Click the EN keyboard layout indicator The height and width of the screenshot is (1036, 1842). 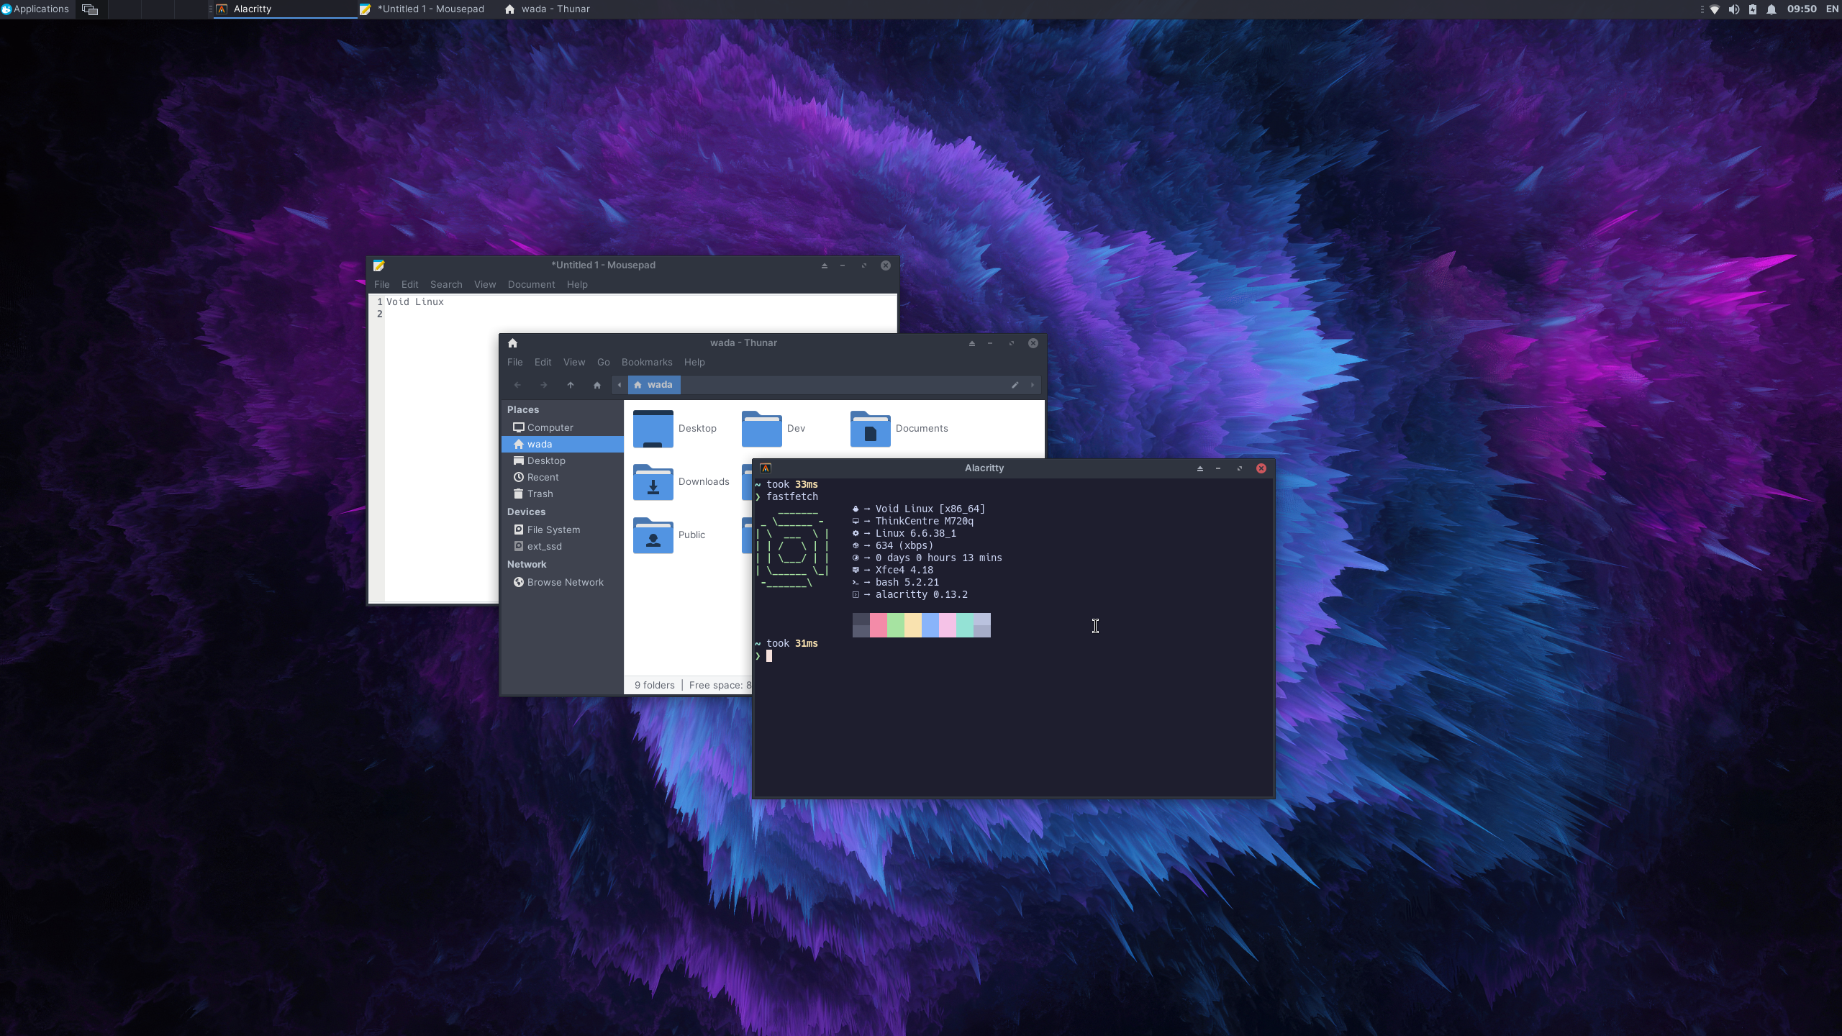[x=1833, y=9]
